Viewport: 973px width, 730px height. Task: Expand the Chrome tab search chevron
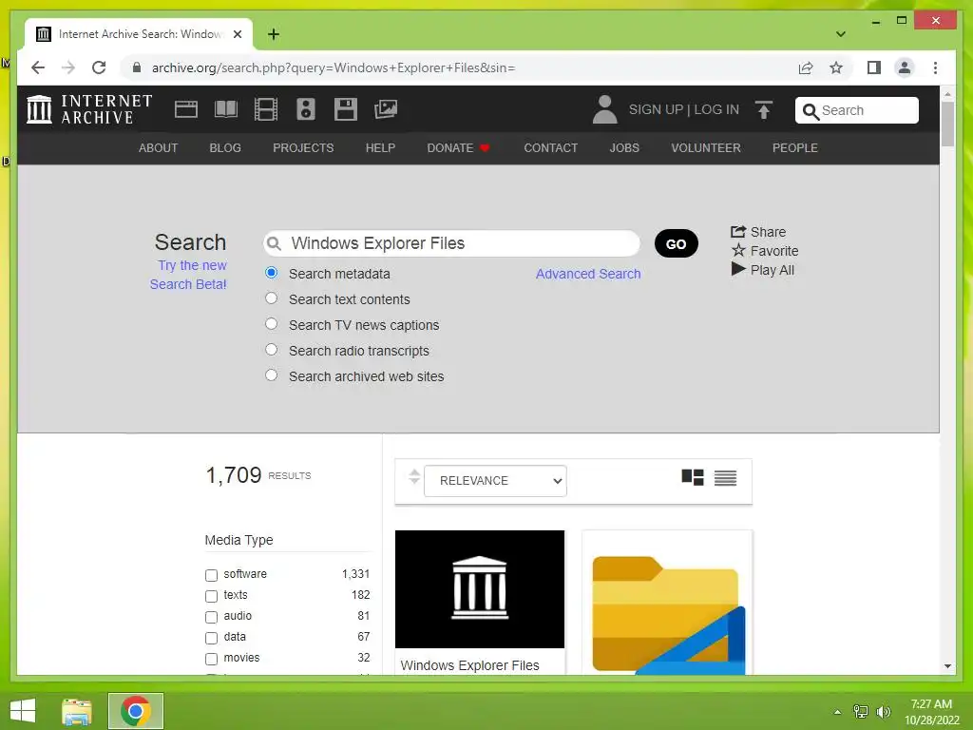point(840,34)
